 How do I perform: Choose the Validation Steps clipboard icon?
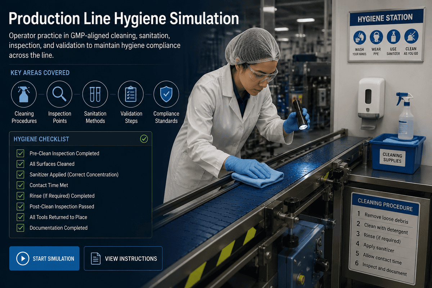click(x=131, y=94)
